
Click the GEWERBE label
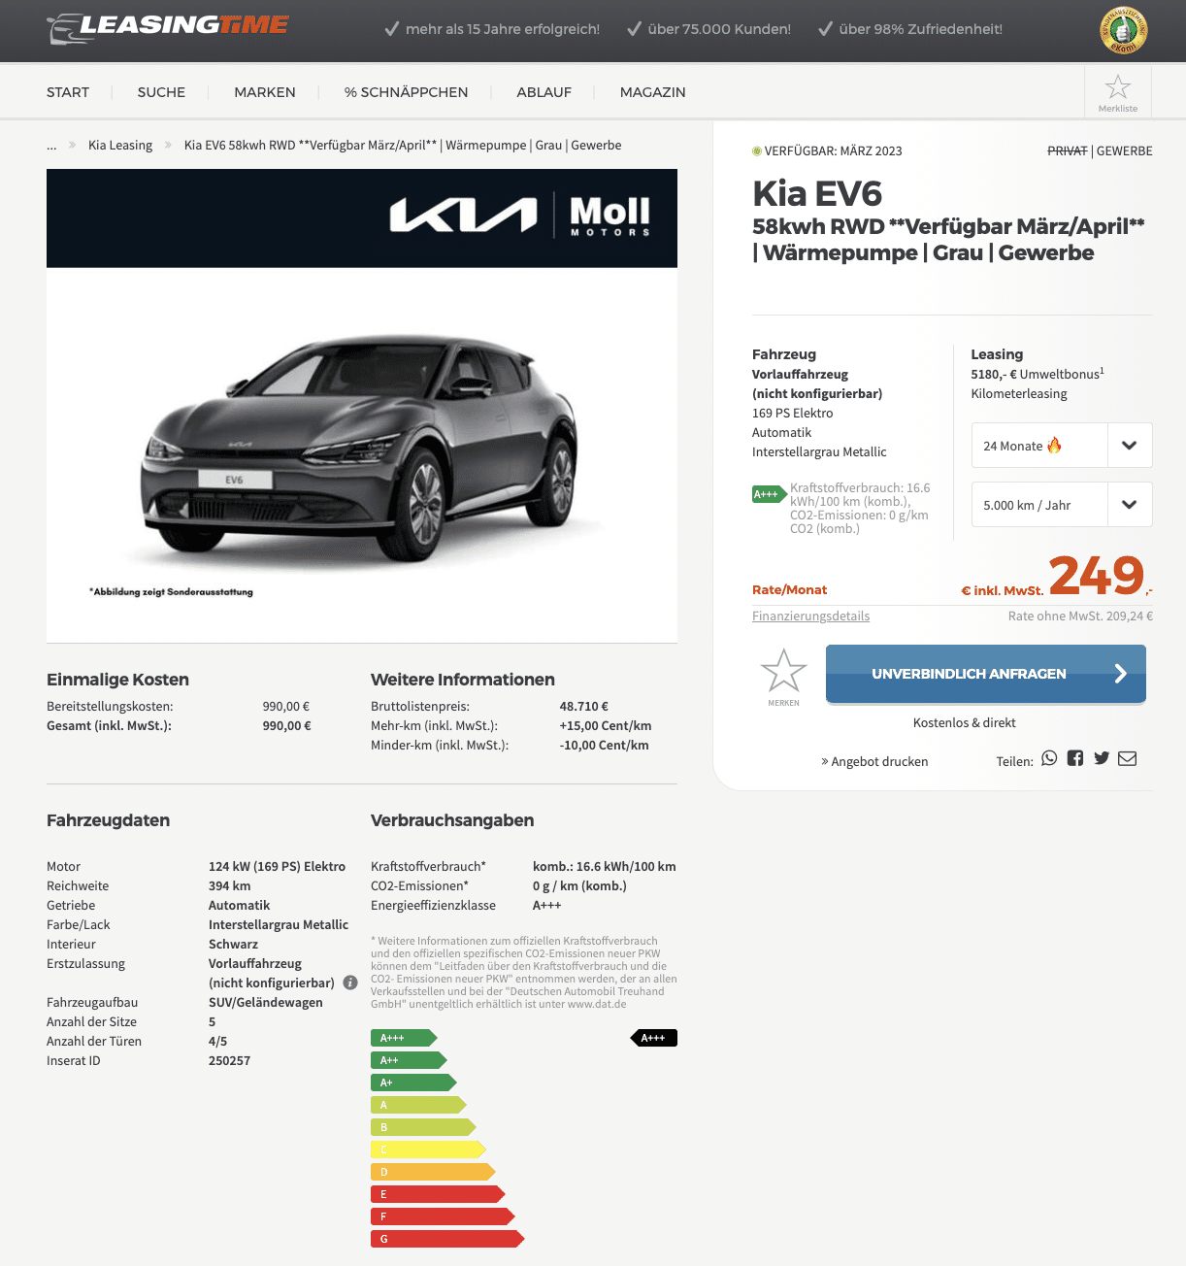coord(1125,151)
